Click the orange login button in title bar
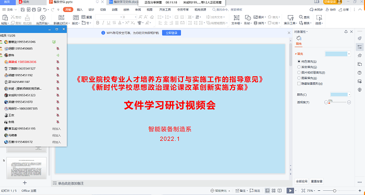This screenshot has width=365, height=195. click(x=332, y=2)
